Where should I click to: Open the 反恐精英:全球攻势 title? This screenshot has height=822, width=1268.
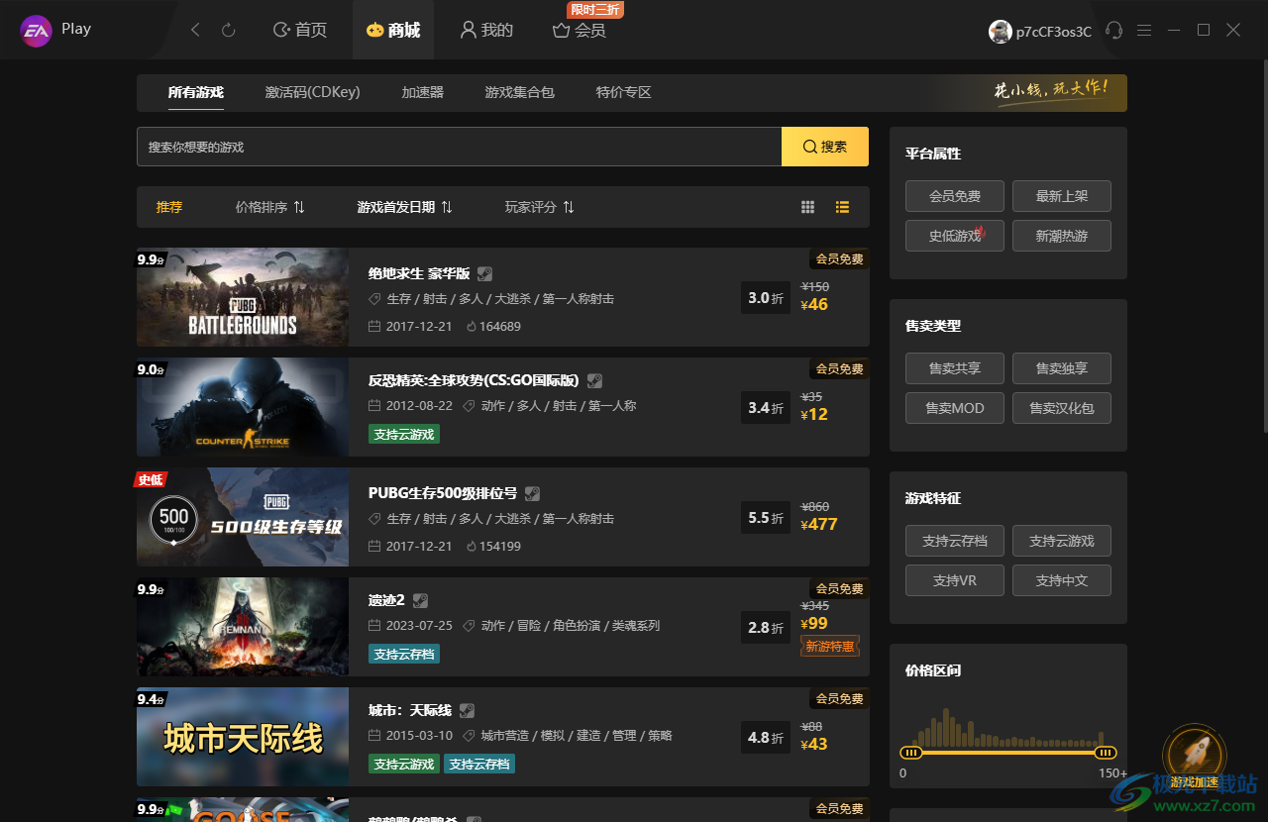click(474, 380)
